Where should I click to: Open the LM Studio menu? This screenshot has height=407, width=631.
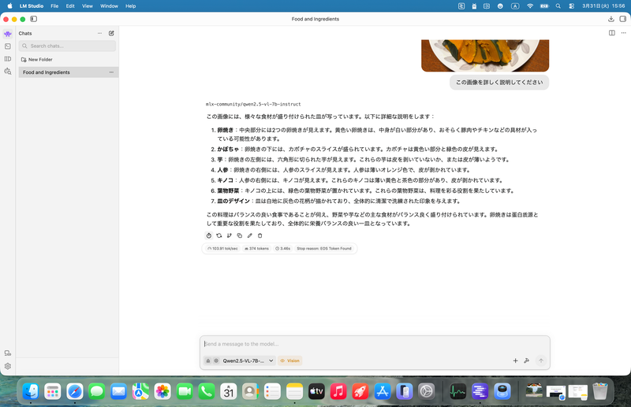click(x=32, y=6)
